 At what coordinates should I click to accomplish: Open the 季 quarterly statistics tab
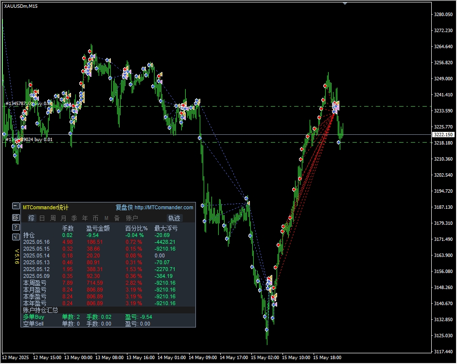tap(74, 218)
